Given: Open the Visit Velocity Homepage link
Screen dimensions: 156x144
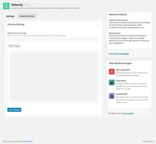Looking at the screenshot, I should (119, 54).
